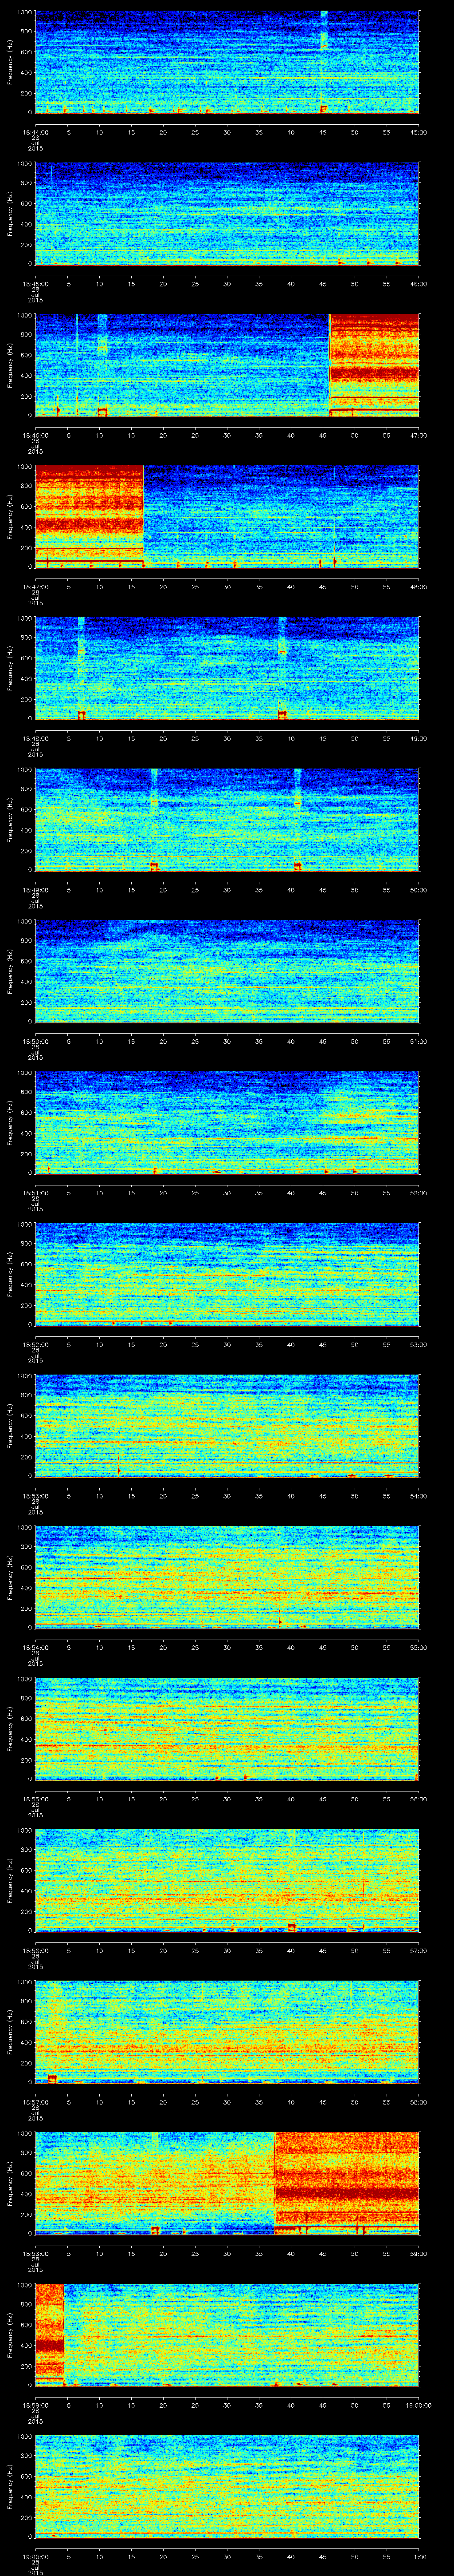
Task: Select the "48:00" end time label
Action: pos(419,587)
